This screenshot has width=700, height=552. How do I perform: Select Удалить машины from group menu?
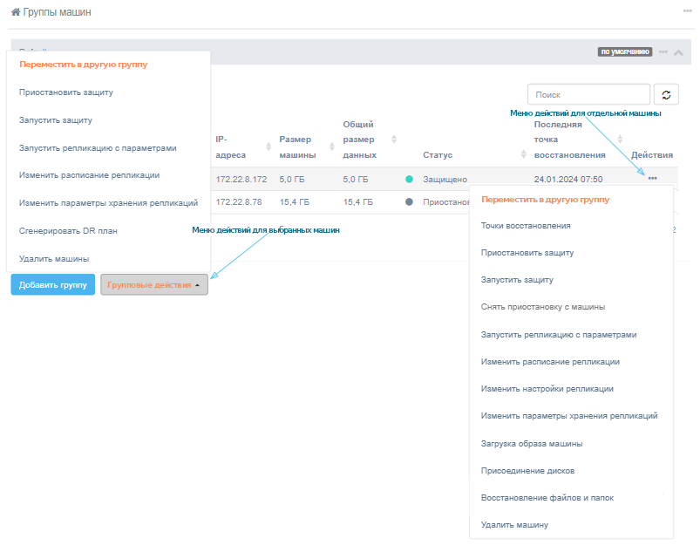(x=54, y=259)
